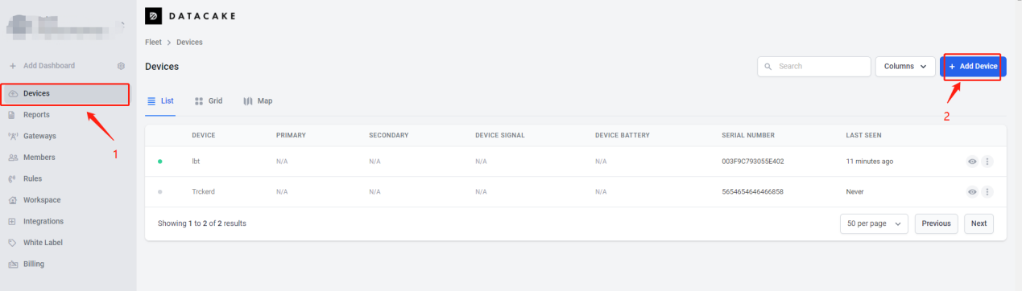Click serial number 5654654646466858
Screen dimensions: 1022x291
(753, 192)
